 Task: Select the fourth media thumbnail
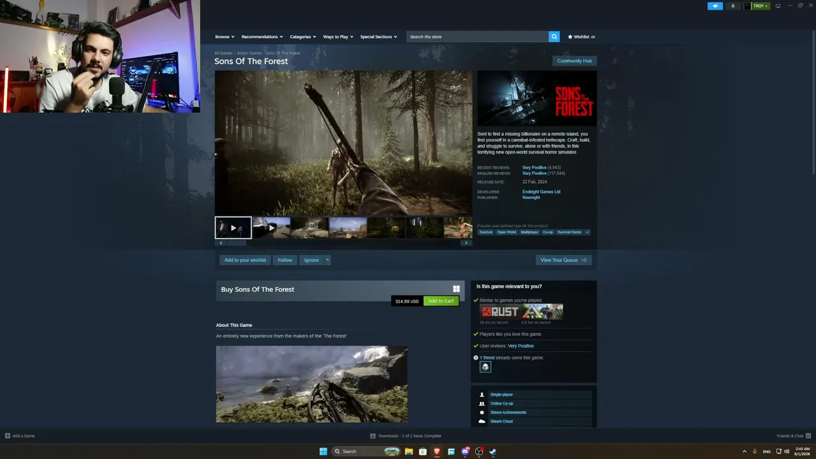coord(348,228)
